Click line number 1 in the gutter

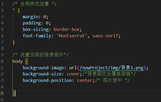2,4
